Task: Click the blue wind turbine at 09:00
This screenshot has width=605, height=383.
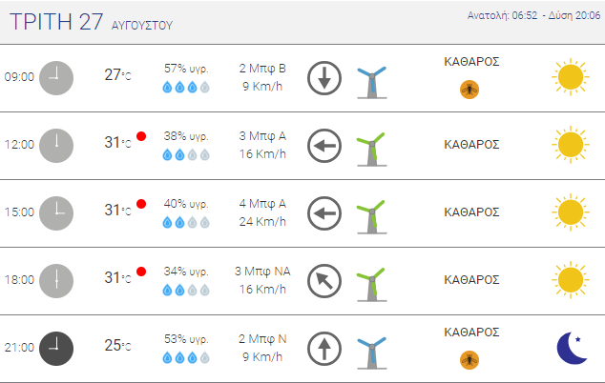Action: (x=370, y=80)
